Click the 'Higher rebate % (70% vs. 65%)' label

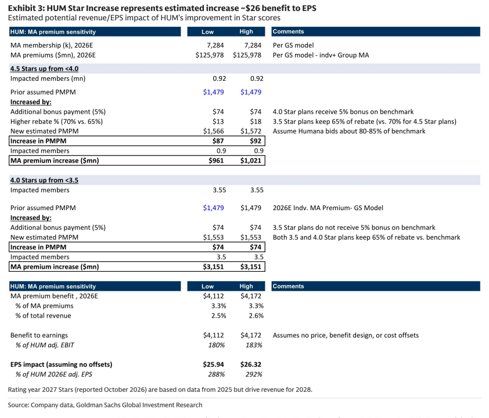[x=56, y=121]
